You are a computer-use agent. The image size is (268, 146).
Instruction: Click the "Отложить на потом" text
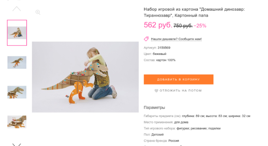181,91
